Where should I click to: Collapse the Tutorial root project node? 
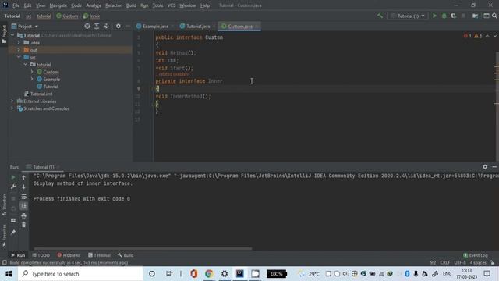pyautogui.click(x=12, y=35)
